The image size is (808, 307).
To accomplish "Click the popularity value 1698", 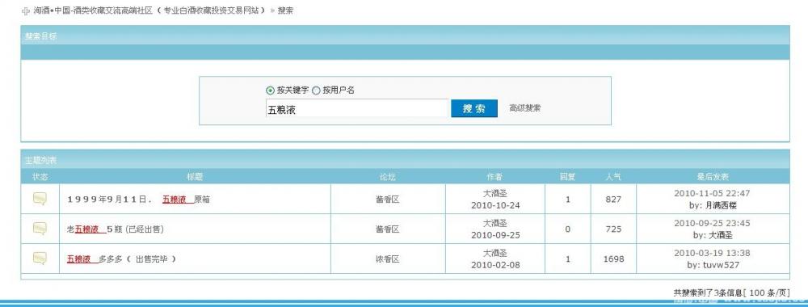I will 613,259.
